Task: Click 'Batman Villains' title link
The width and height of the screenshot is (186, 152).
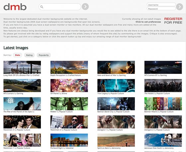Action: pos(151,112)
